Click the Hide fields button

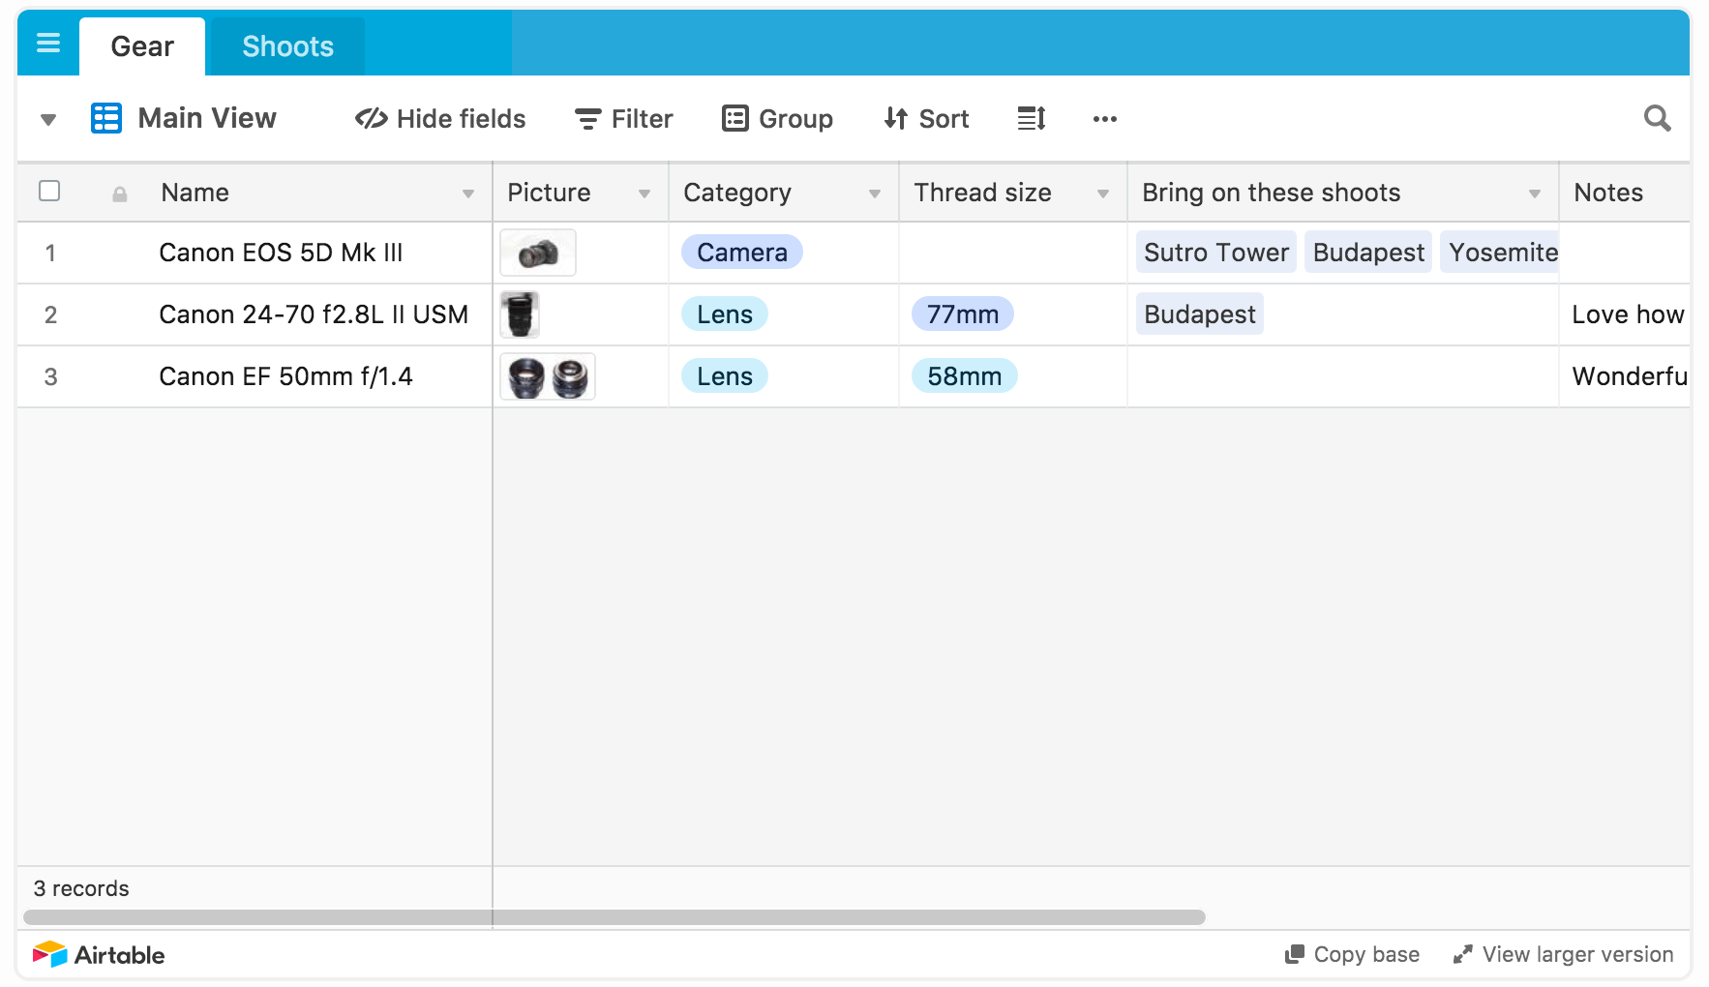pos(440,118)
